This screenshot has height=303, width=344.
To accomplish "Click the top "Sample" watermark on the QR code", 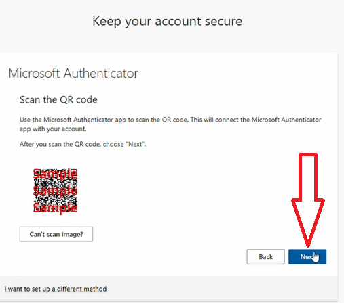I will click(x=56, y=174).
